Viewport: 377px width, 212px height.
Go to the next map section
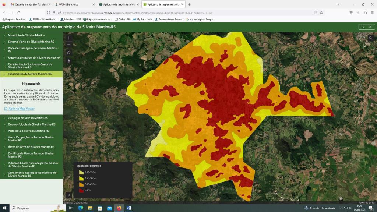click(371, 27)
